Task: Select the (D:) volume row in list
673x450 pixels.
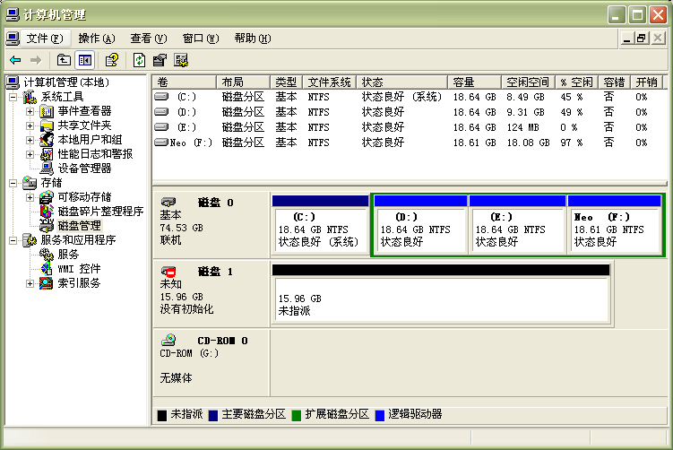Action: pos(410,112)
